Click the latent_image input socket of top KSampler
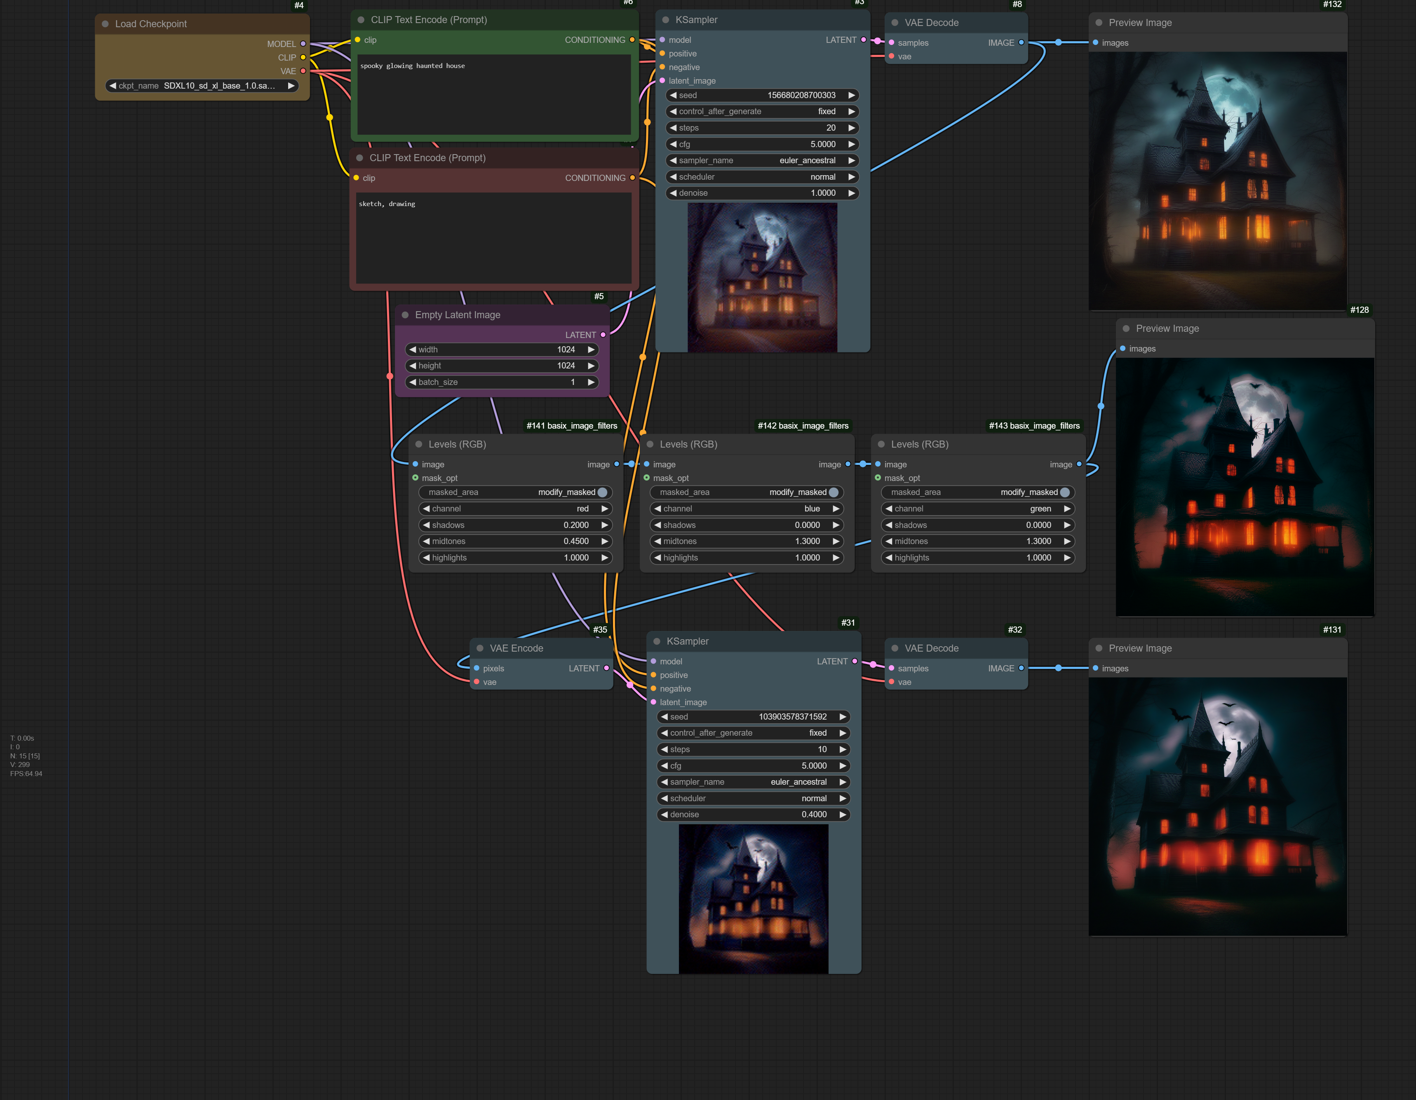The image size is (1416, 1100). point(662,81)
